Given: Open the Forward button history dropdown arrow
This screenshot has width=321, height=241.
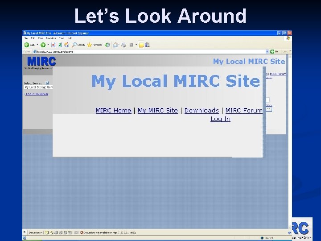Looking at the screenshot, I should [48, 45].
